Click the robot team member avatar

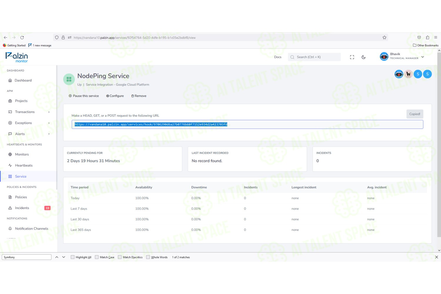(x=399, y=74)
